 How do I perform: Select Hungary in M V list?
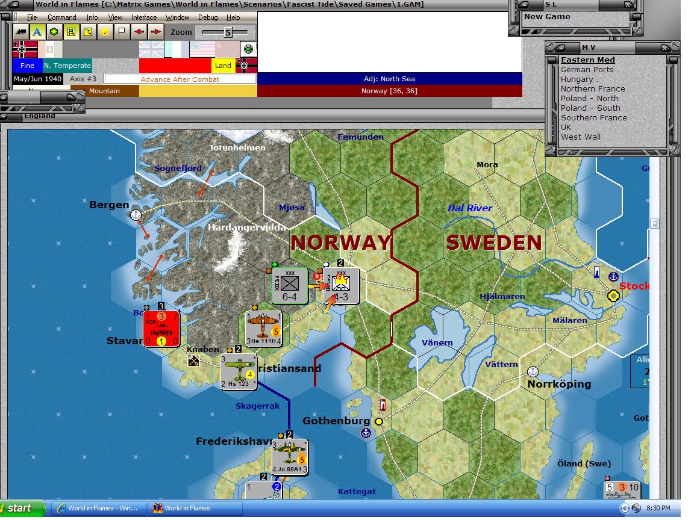coord(577,79)
